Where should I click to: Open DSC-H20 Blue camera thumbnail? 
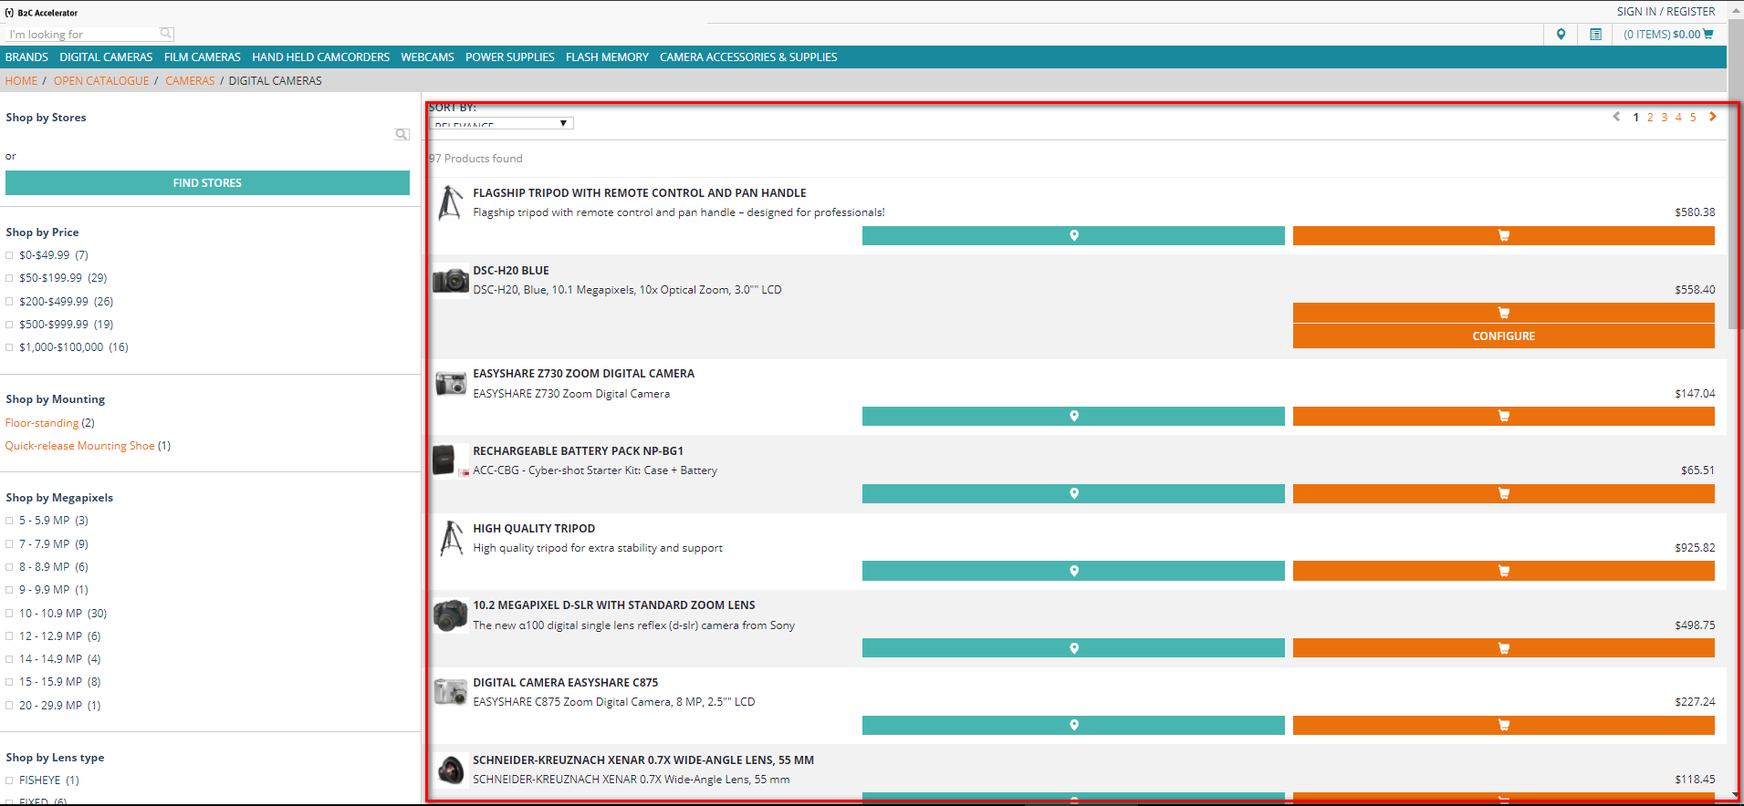(x=451, y=280)
